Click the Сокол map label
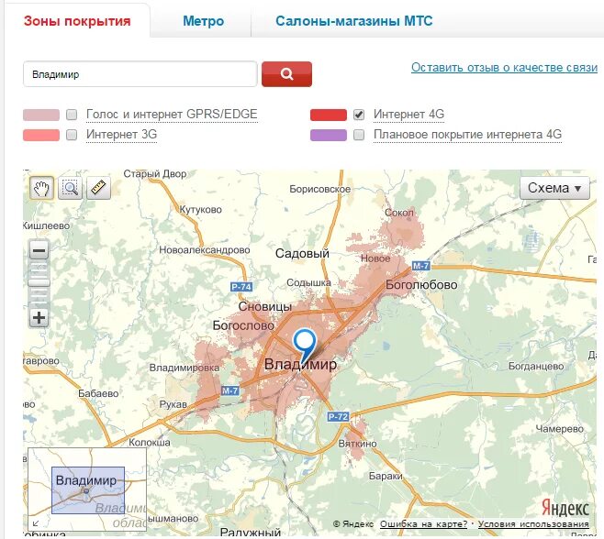Image resolution: width=604 pixels, height=539 pixels. pyautogui.click(x=399, y=213)
